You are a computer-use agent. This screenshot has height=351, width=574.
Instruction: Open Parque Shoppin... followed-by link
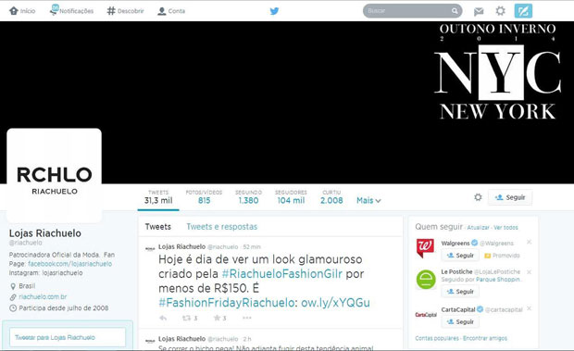pyautogui.click(x=498, y=280)
